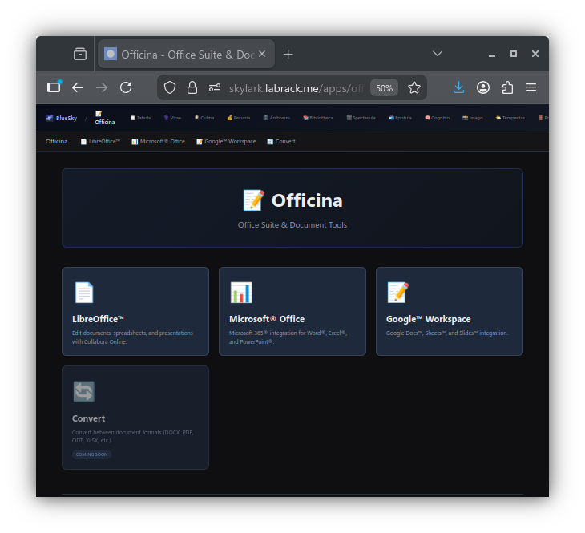
Task: Open the Cognitio app
Action: point(437,118)
